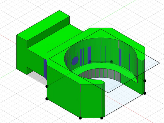Viewport: 164px width, 123px height.
Task: Pick the dark green vertical step face of the rail
Action: pos(48,32)
